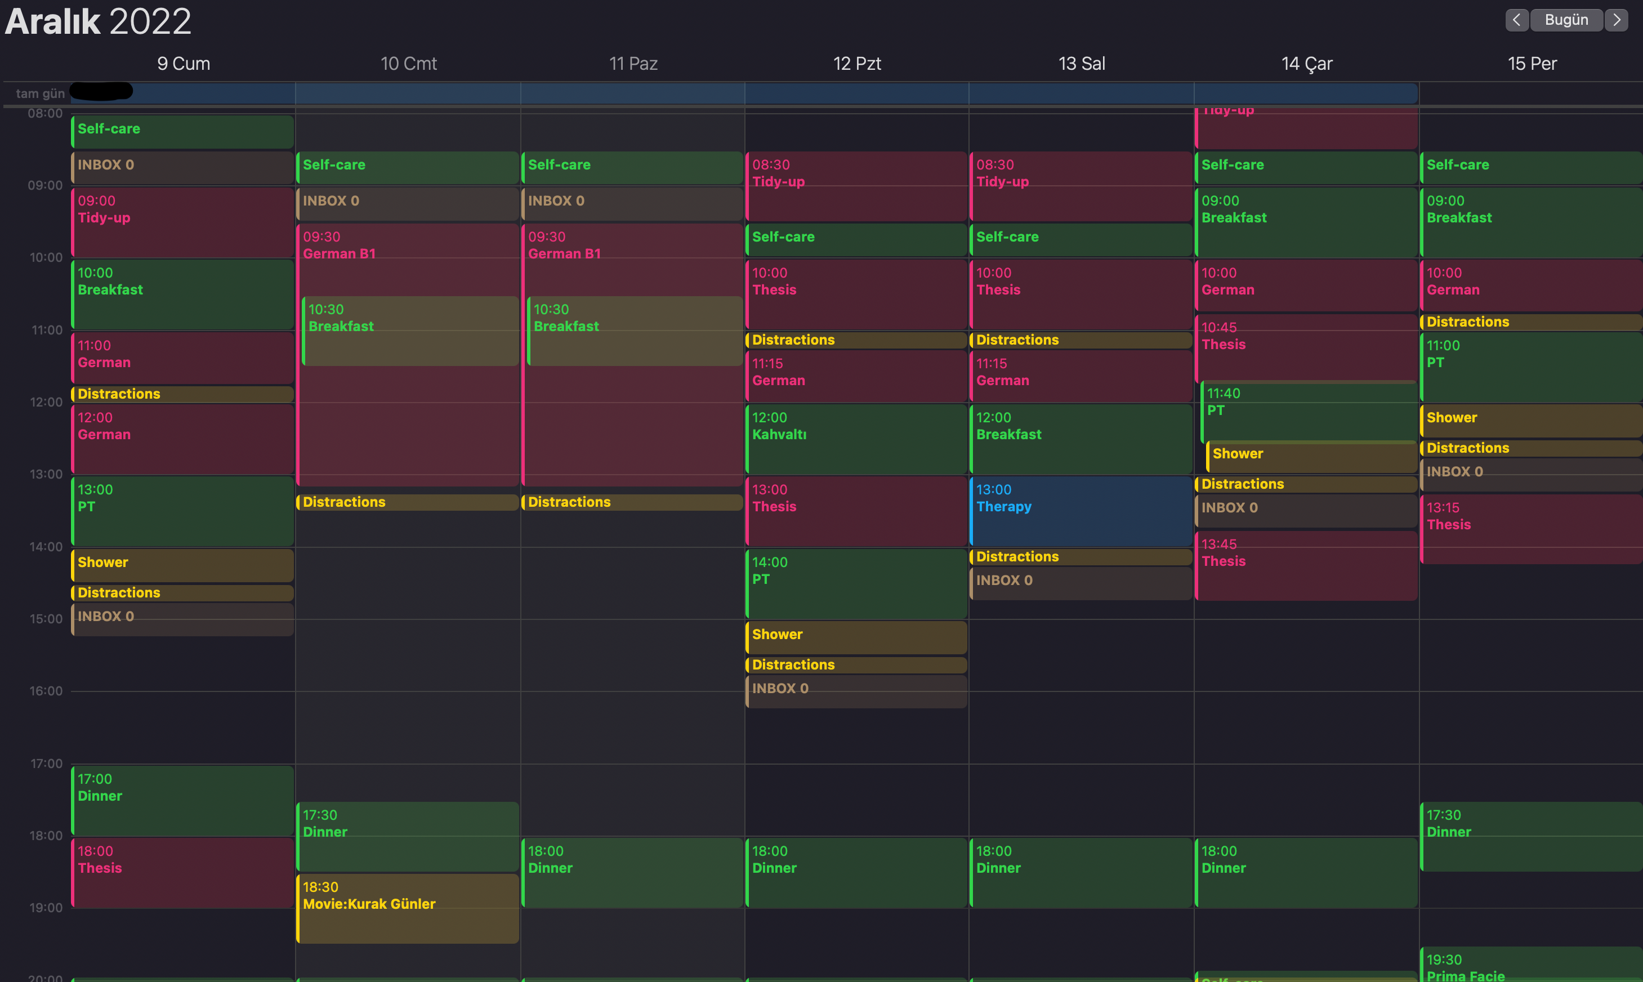The height and width of the screenshot is (982, 1643).
Task: Select 11:15 German on Monday 12
Action: click(x=857, y=376)
